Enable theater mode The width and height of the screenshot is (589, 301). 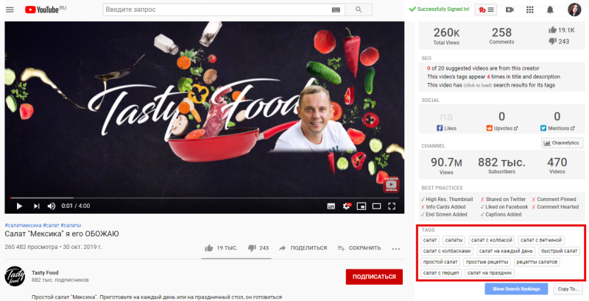[376, 206]
